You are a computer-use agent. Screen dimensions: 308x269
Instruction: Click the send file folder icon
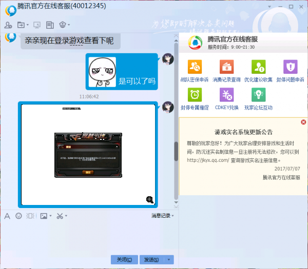(x=21, y=25)
